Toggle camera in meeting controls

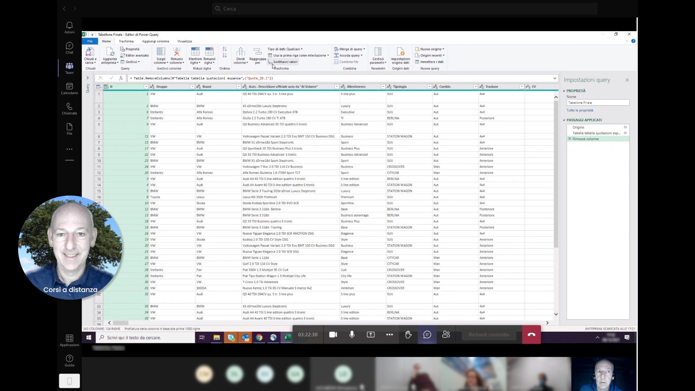pyautogui.click(x=333, y=335)
